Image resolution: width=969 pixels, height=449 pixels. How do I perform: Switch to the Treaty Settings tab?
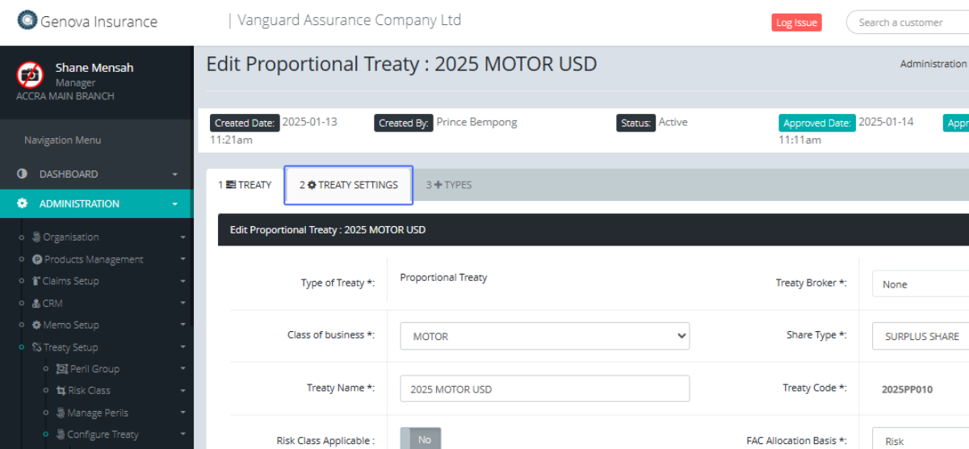point(349,185)
